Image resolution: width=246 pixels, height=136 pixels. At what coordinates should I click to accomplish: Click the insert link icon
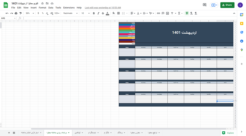pyautogui.click(x=158, y=13)
